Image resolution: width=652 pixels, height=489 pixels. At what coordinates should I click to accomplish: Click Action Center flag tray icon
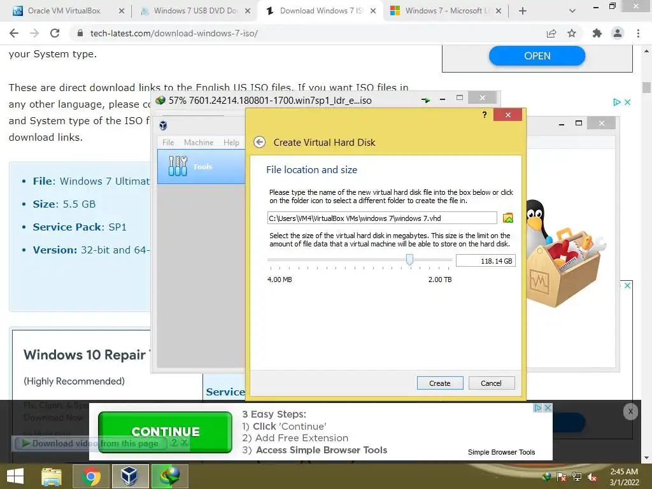[x=562, y=478]
